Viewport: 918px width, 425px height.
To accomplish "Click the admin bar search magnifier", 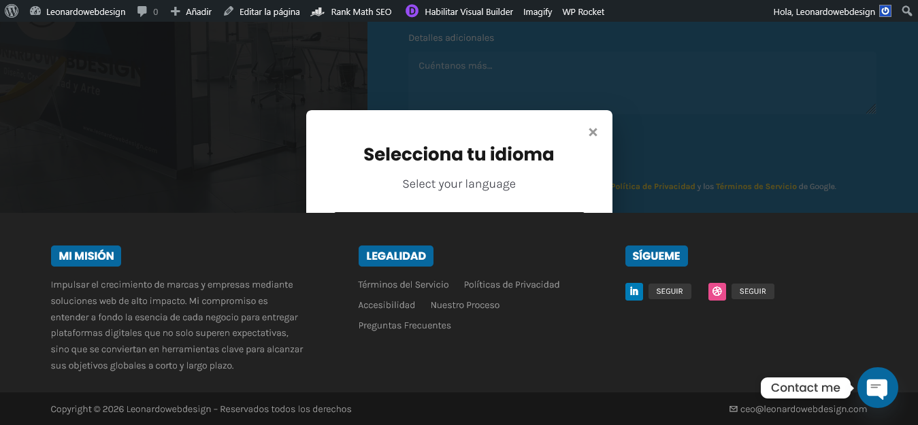I will point(906,12).
